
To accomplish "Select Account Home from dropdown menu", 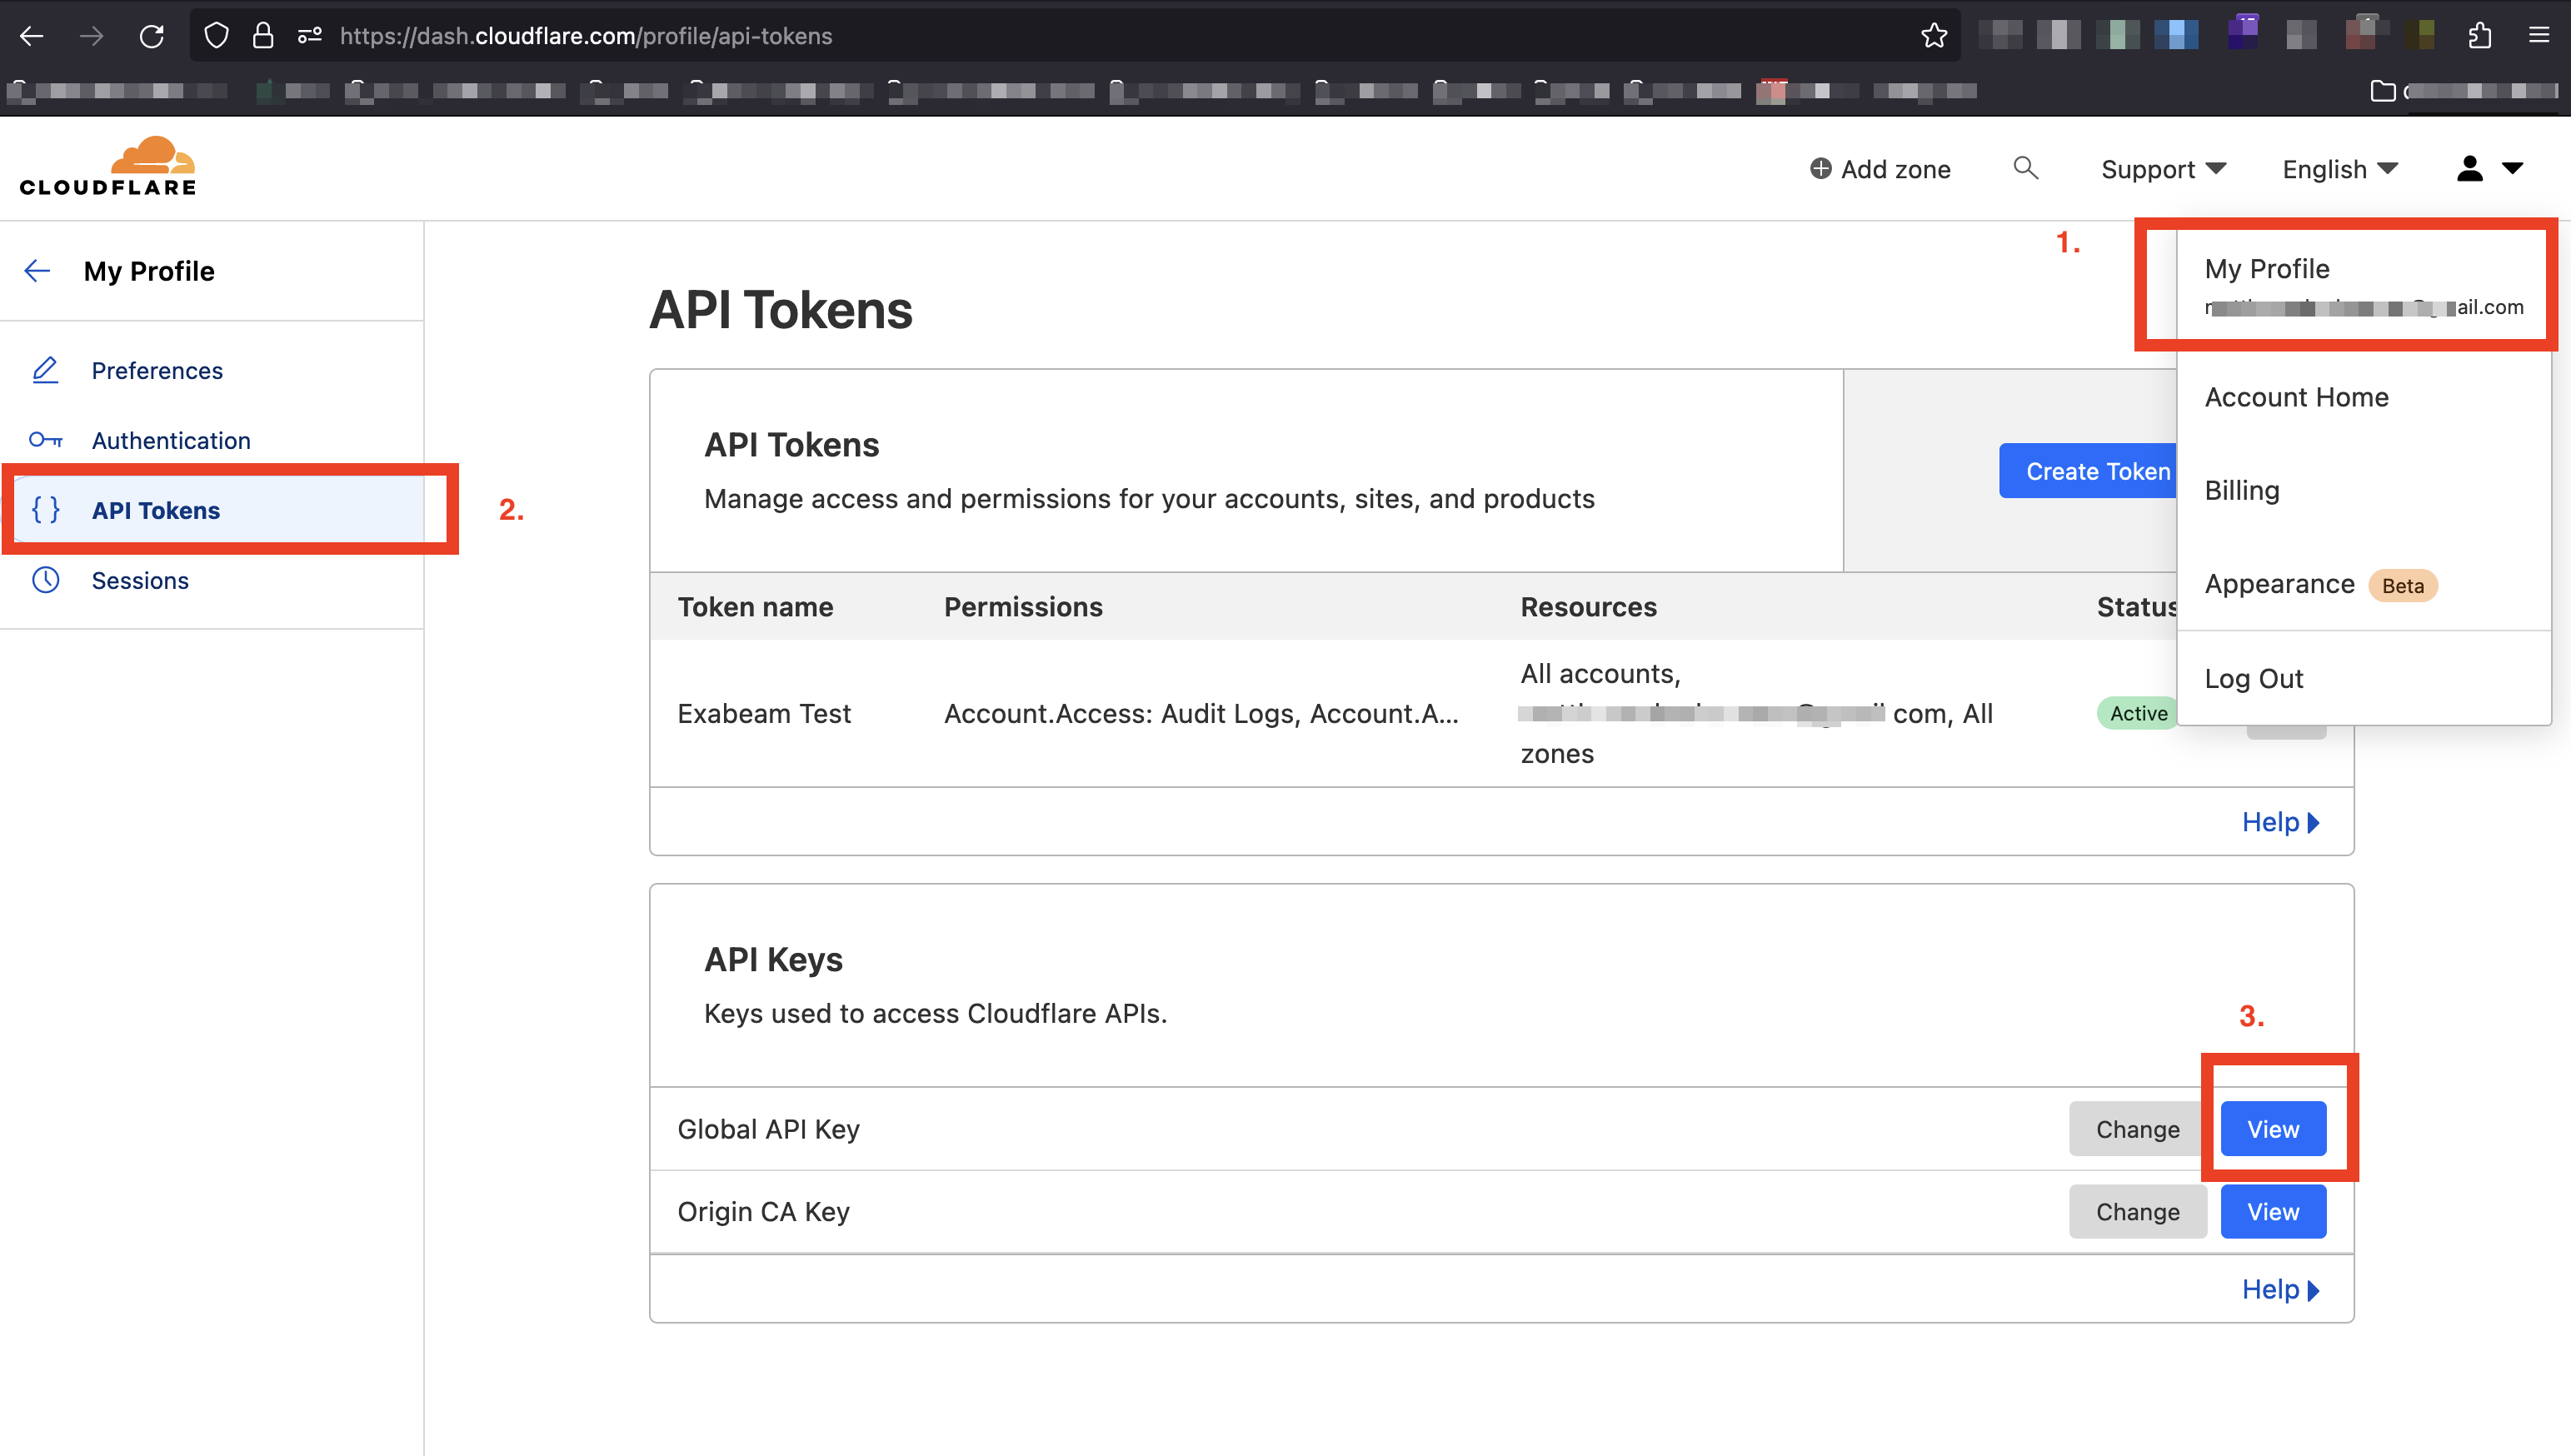I will point(2297,396).
